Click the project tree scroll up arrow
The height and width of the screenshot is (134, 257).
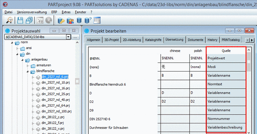tap(77, 43)
